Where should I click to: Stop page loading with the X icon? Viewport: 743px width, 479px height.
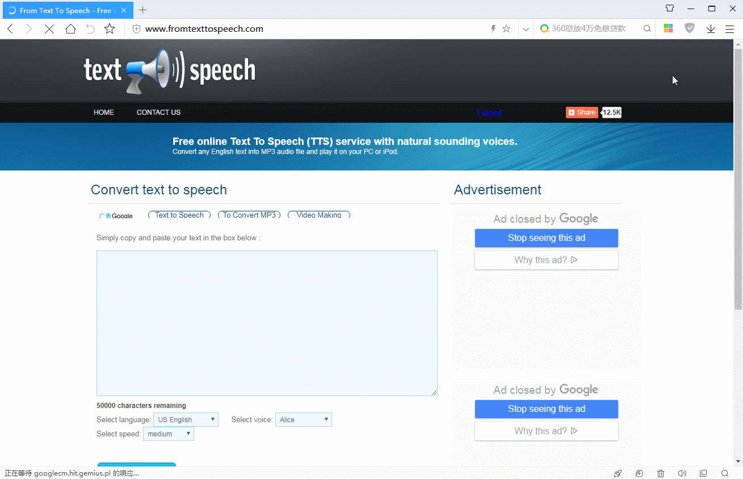(49, 29)
